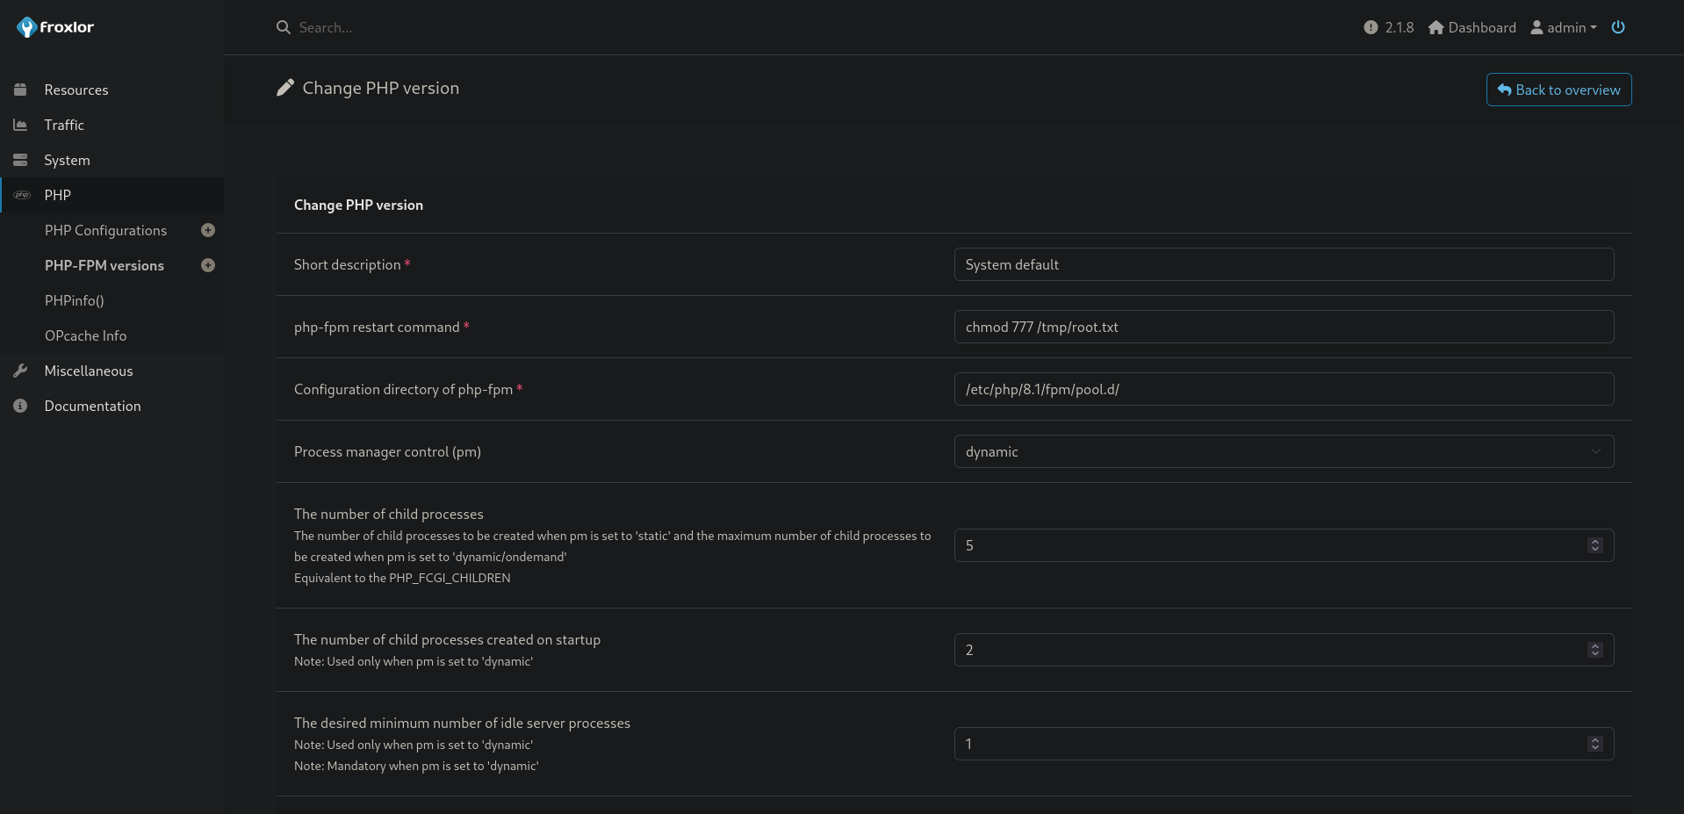Click the System server icon

pyautogui.click(x=20, y=160)
